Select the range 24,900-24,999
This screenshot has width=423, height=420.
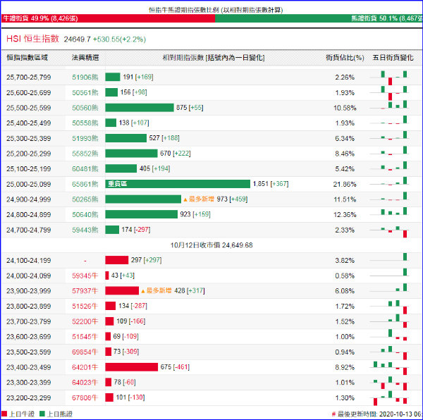(x=29, y=199)
